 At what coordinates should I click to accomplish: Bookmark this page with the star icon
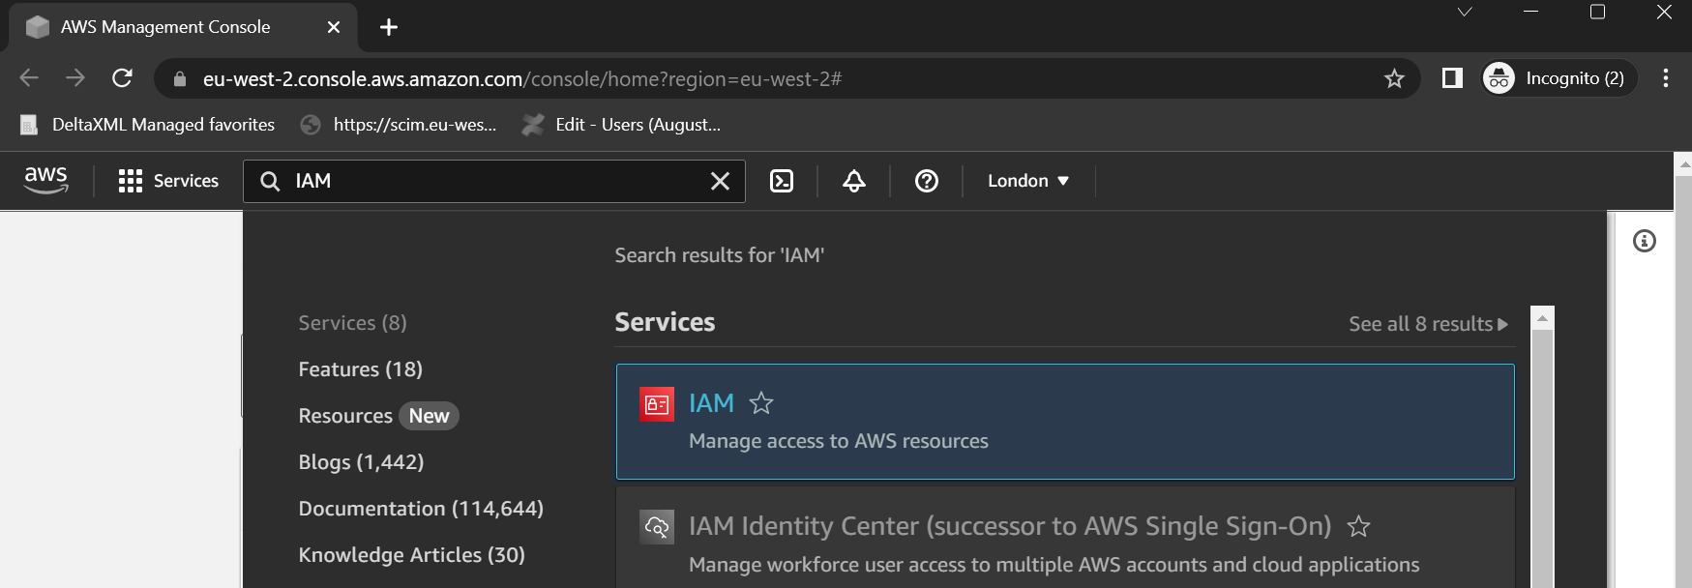pyautogui.click(x=1393, y=78)
